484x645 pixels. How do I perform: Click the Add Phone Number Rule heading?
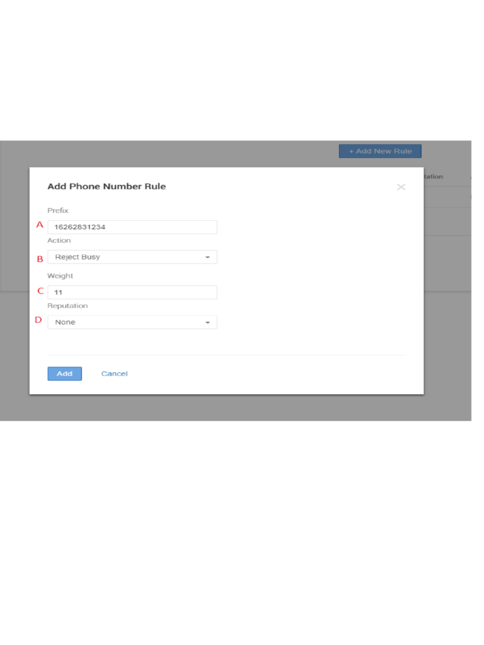tap(107, 186)
